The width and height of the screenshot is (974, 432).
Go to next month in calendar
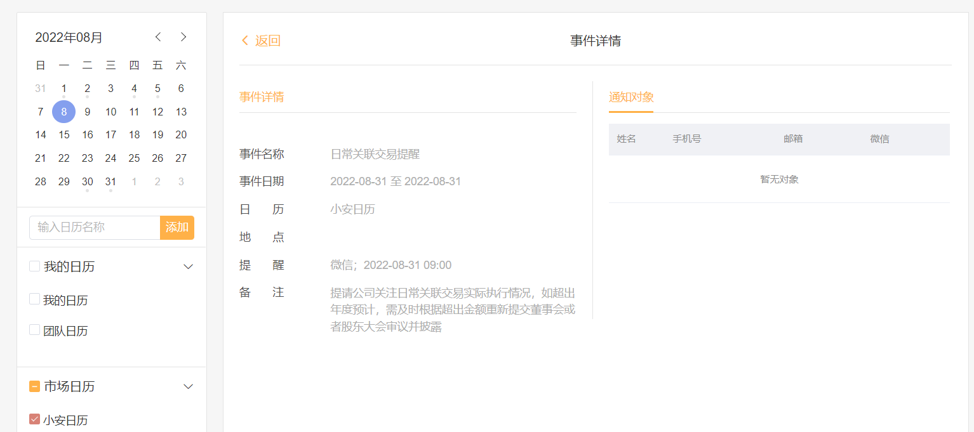tap(183, 37)
